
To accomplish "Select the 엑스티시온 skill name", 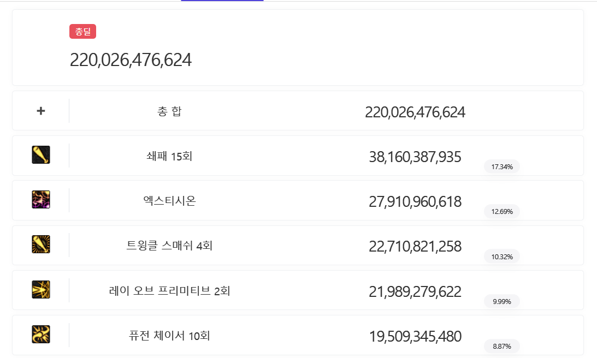I will 169,201.
